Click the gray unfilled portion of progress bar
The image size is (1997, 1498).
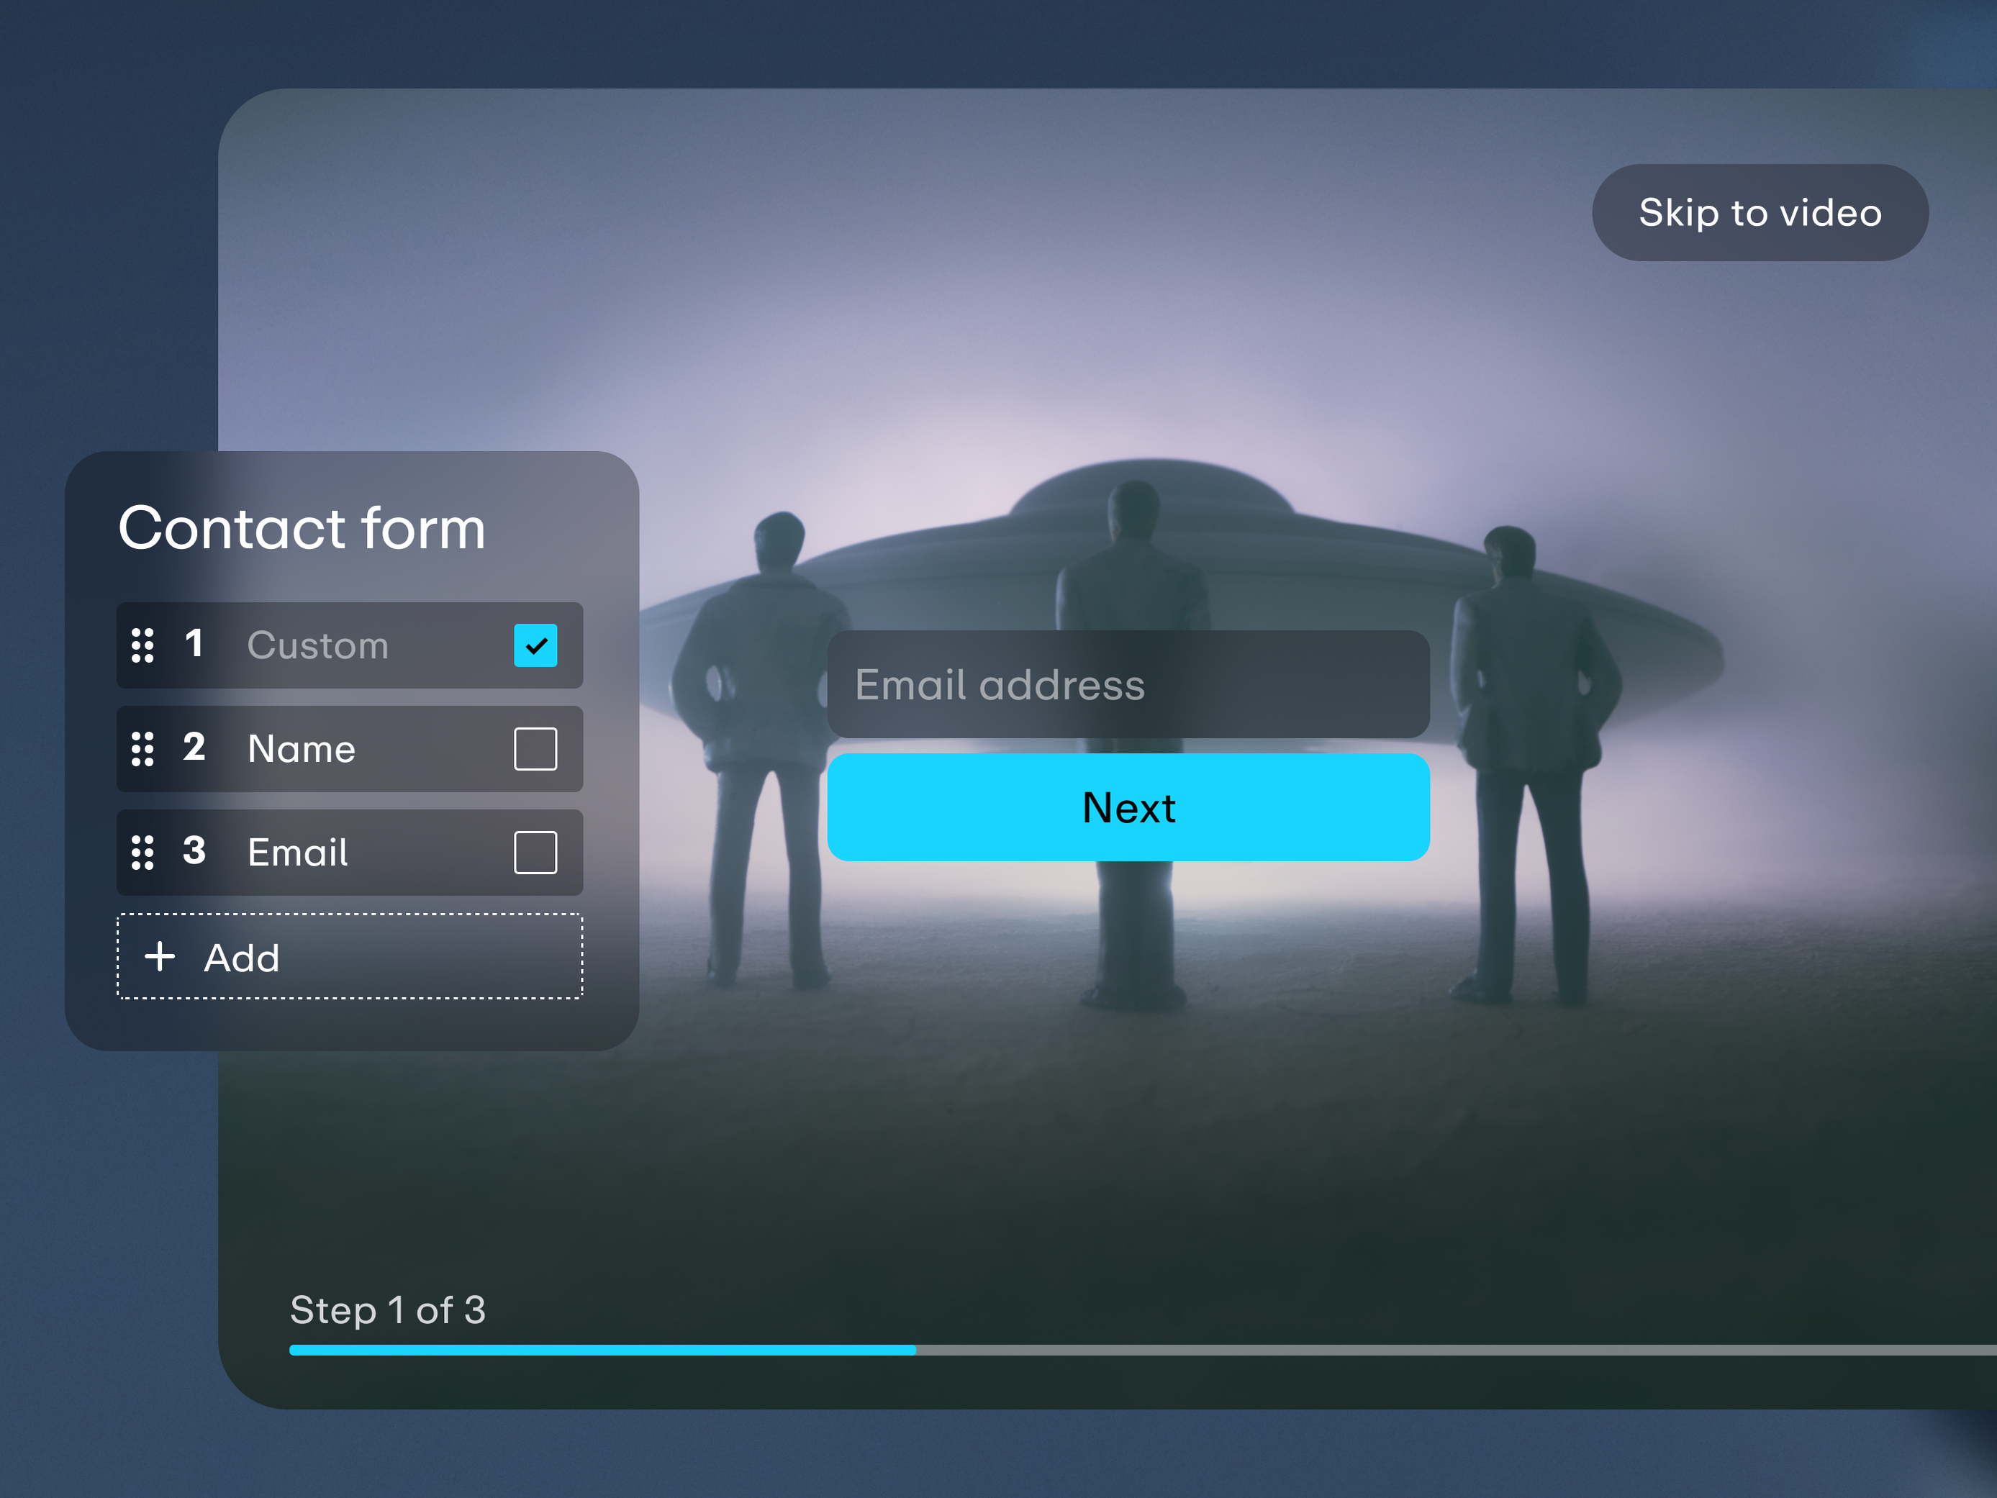click(x=1444, y=1350)
